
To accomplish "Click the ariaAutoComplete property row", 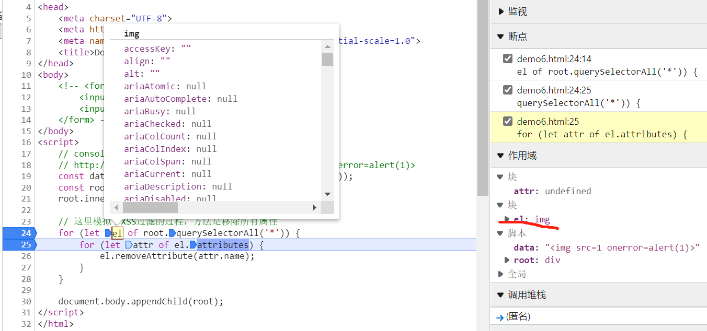I will (180, 99).
